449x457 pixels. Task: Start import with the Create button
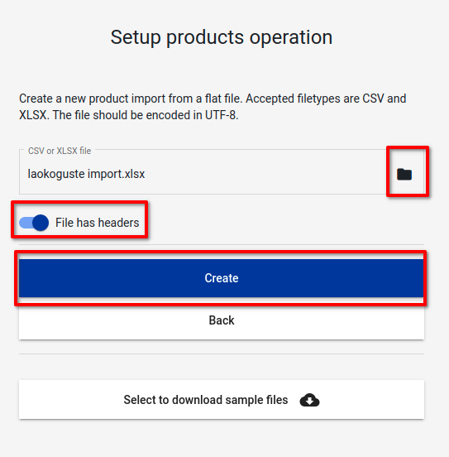[222, 278]
